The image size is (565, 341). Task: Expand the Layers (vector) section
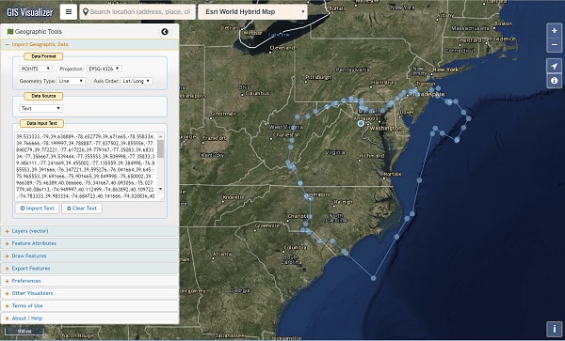pos(89,231)
